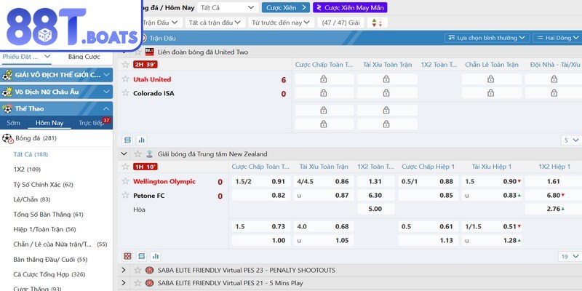
Task: Select the Hôm Nay tab
Action: pos(49,123)
